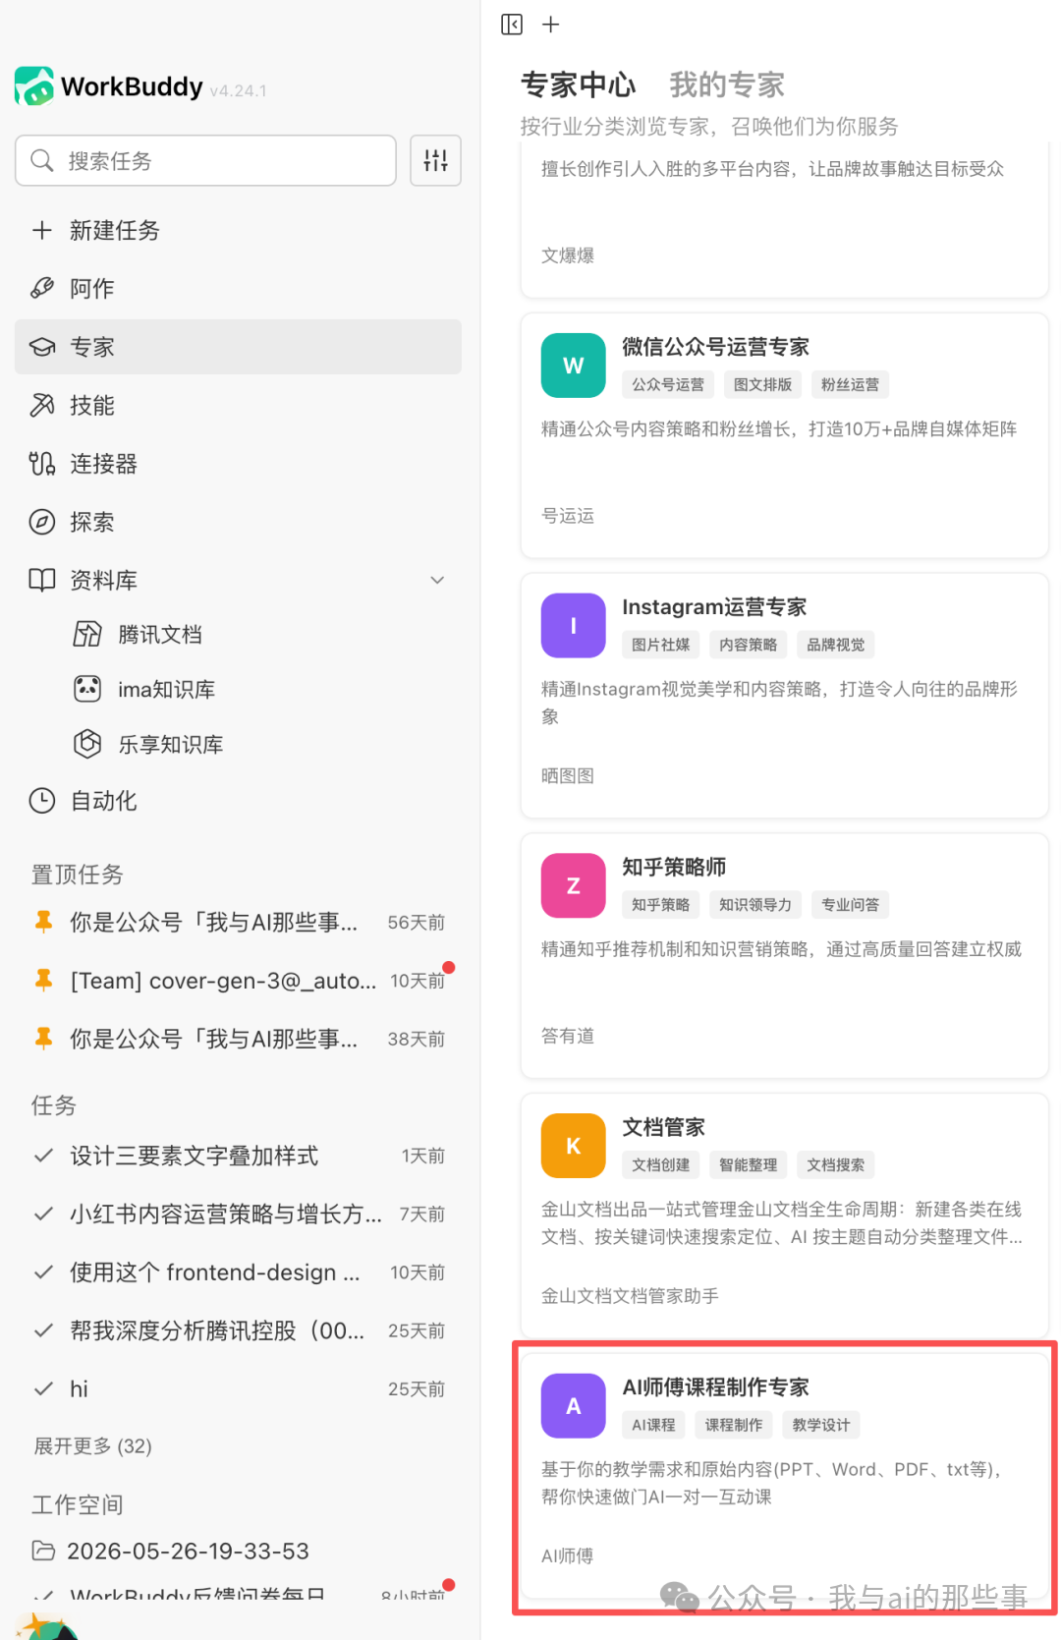
Task: Click the 文爆爆 author text
Action: click(568, 255)
